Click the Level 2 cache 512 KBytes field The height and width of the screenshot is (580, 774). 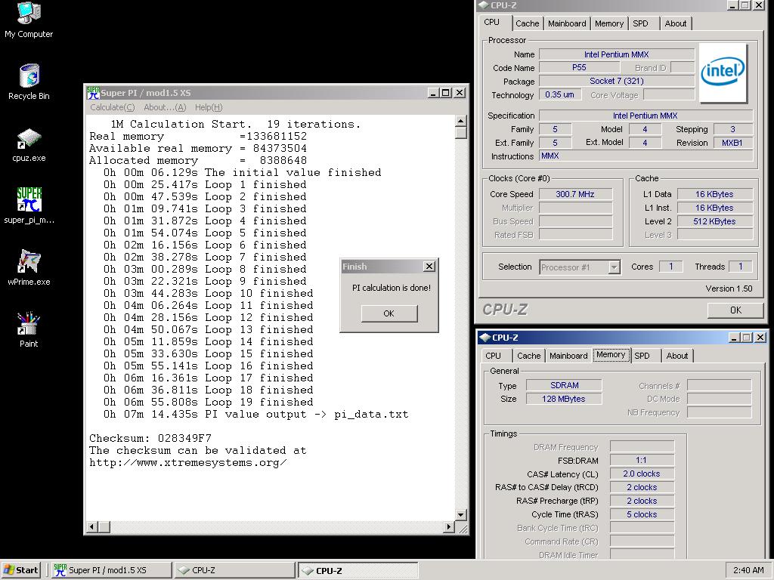715,221
